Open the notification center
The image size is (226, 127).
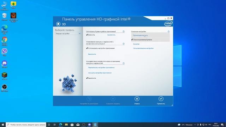(x=222, y=125)
